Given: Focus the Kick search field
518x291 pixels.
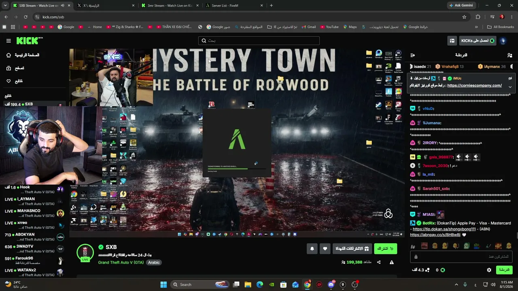Looking at the screenshot, I should click(259, 41).
